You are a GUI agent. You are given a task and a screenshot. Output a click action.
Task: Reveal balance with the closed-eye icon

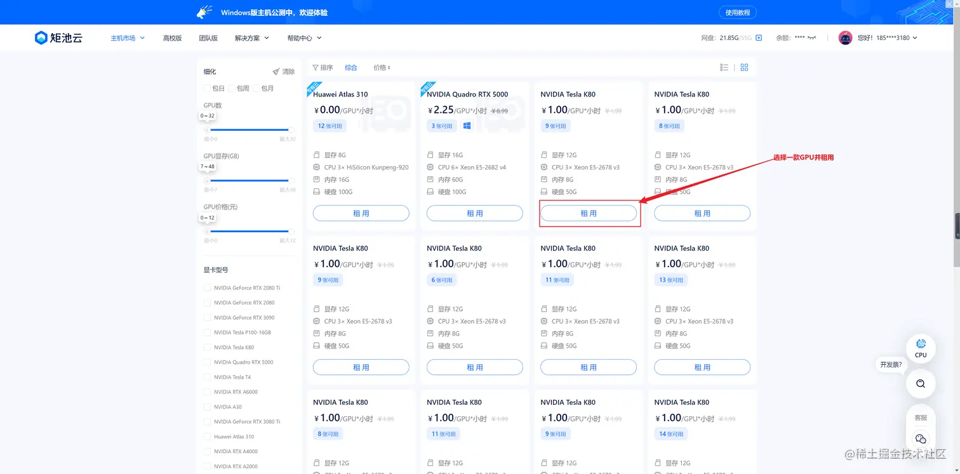(811, 38)
